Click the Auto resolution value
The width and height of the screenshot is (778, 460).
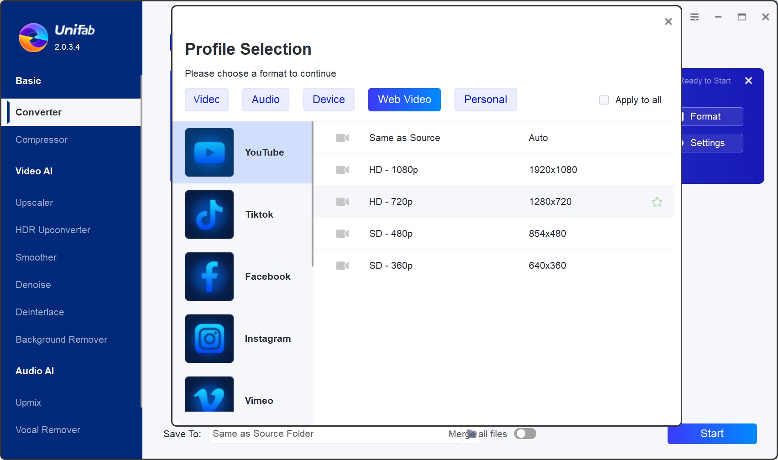pos(538,138)
